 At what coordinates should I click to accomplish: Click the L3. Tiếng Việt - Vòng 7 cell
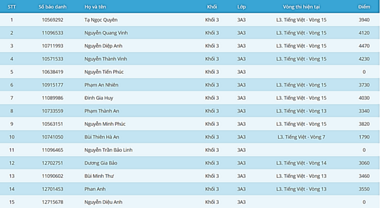[301, 137]
